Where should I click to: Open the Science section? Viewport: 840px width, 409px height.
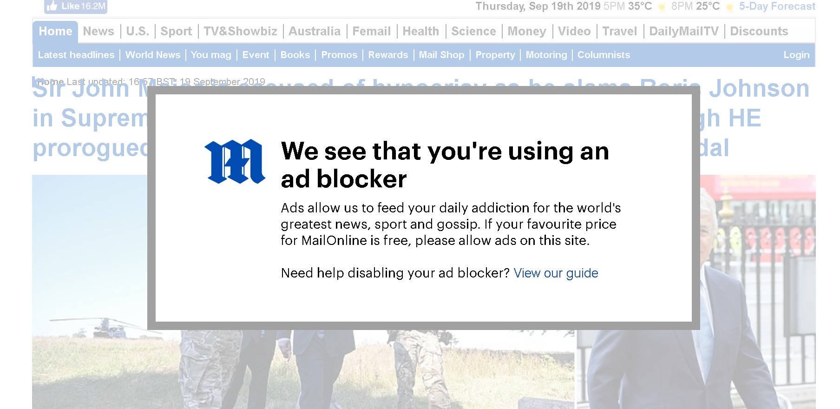pyautogui.click(x=473, y=31)
